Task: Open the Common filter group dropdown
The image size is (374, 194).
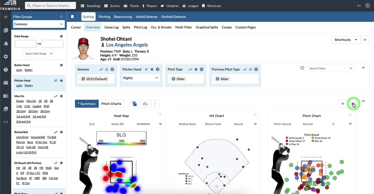Action: [x=39, y=24]
